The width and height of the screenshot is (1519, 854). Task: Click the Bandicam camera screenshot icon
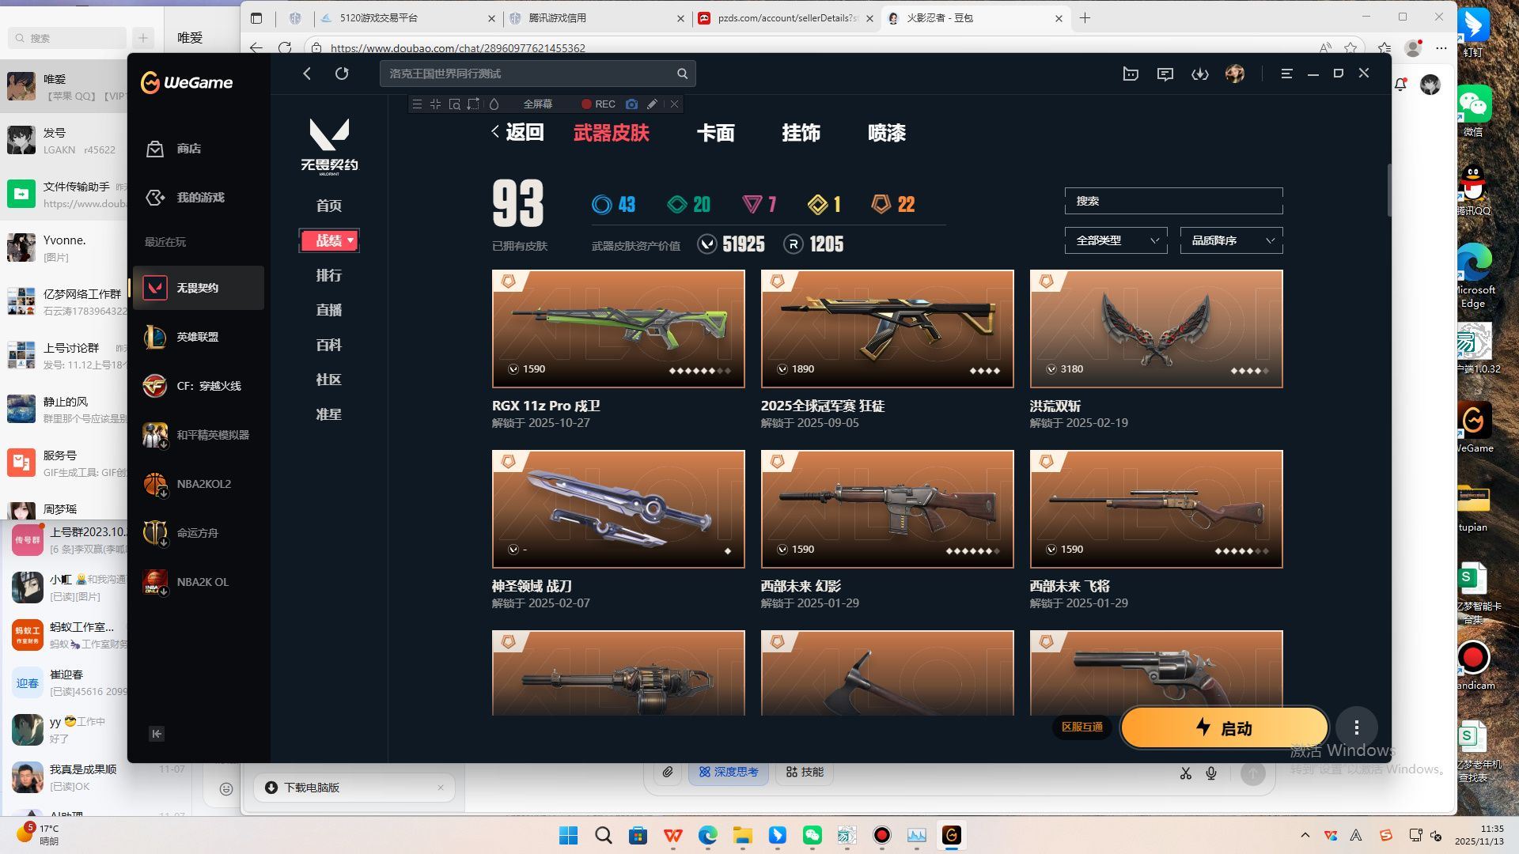tap(631, 104)
